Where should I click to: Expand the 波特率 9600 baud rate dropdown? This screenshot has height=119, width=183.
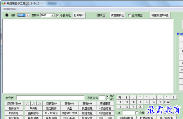tap(53, 15)
